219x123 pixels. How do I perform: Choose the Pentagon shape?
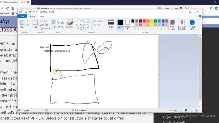(x=81, y=28)
